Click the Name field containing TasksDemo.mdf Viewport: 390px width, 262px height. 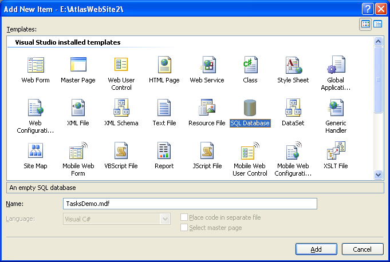pos(190,204)
